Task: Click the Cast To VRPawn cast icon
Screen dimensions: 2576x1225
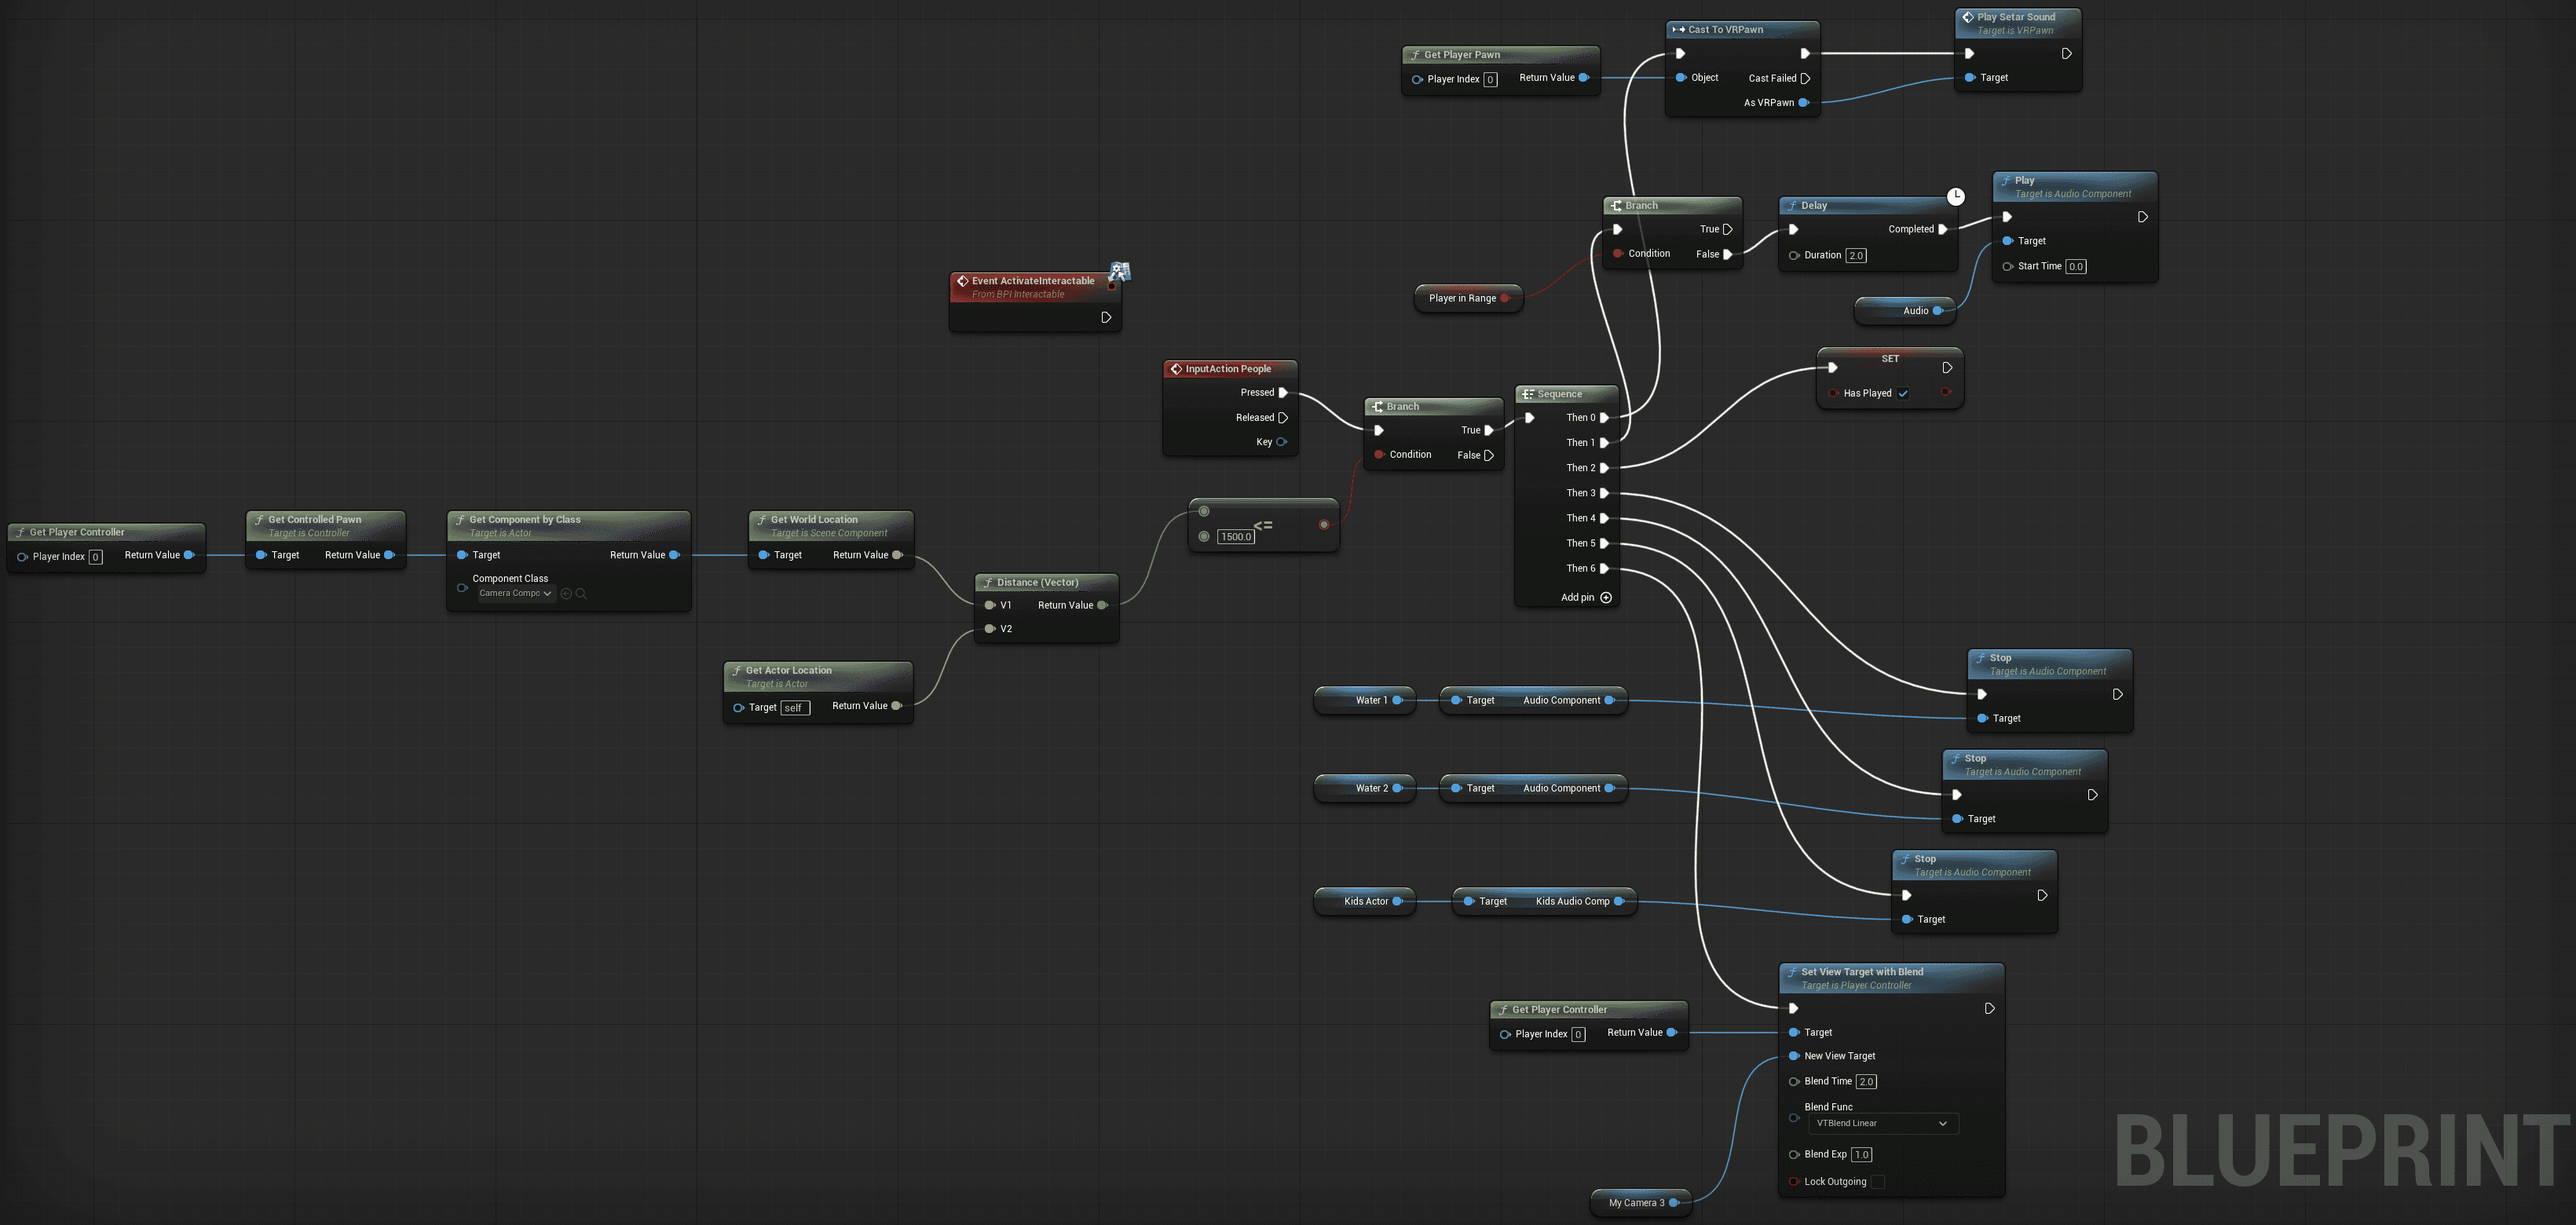Action: click(1678, 29)
